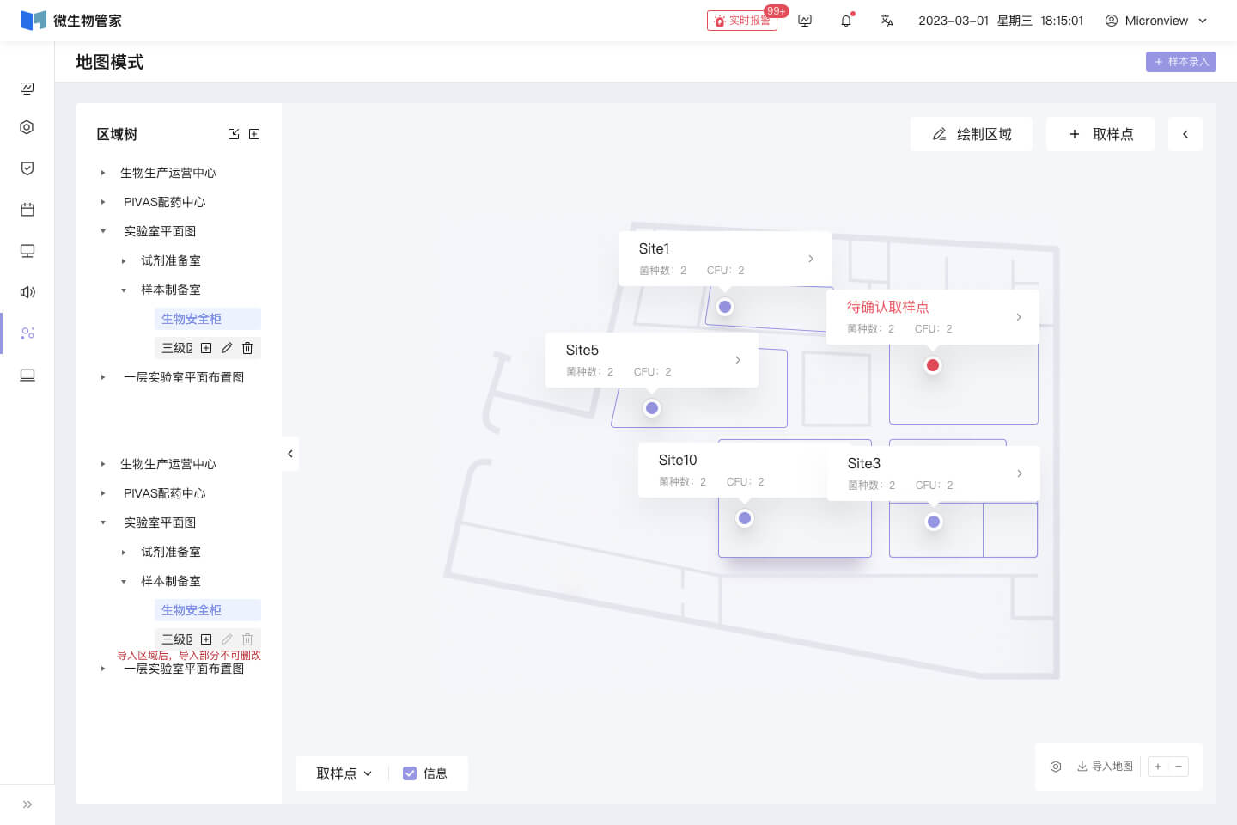Click the 绘制区域 button
Viewport: 1237px width, 825px height.
click(x=972, y=134)
